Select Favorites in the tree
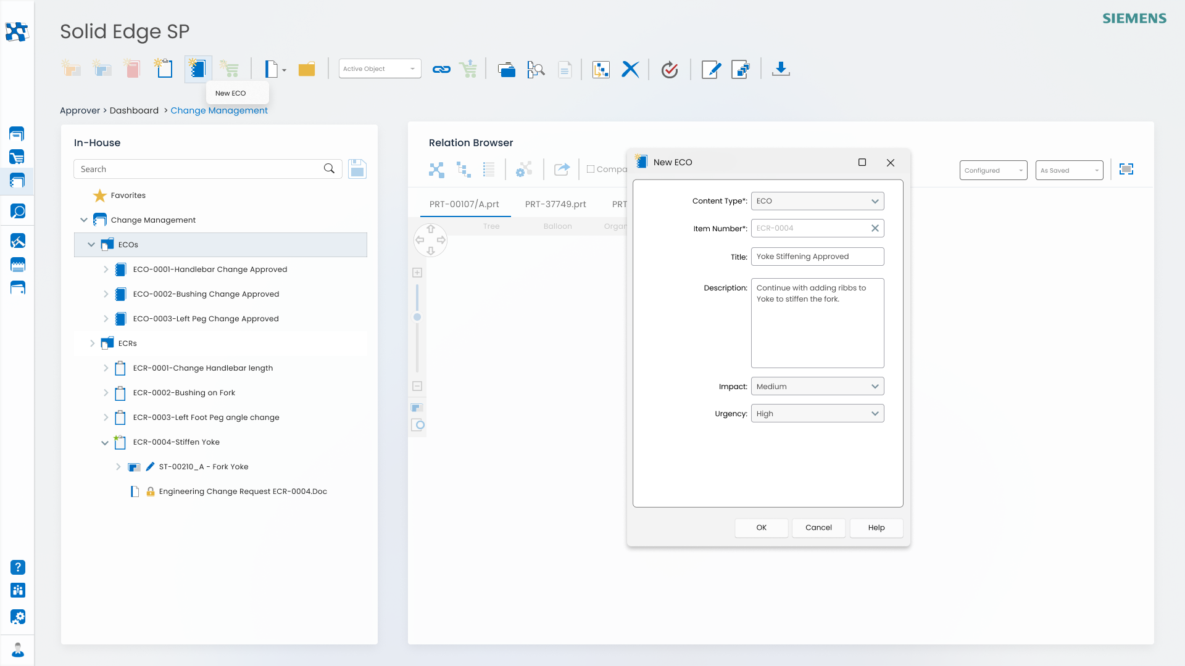Image resolution: width=1185 pixels, height=666 pixels. 128,195
